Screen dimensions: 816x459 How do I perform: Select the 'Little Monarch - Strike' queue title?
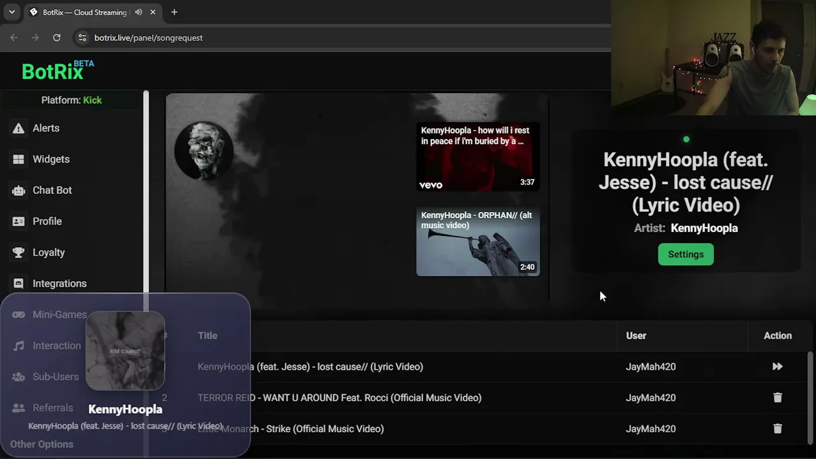291,429
